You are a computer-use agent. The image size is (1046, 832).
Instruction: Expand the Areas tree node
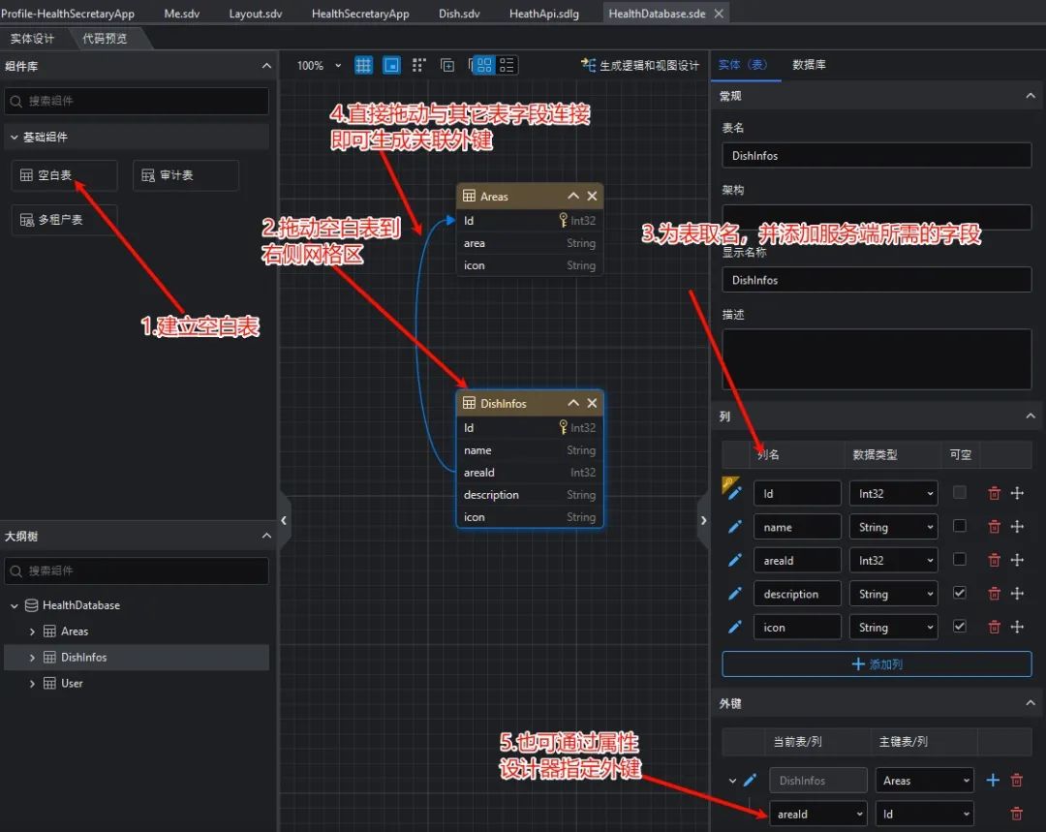(x=32, y=632)
